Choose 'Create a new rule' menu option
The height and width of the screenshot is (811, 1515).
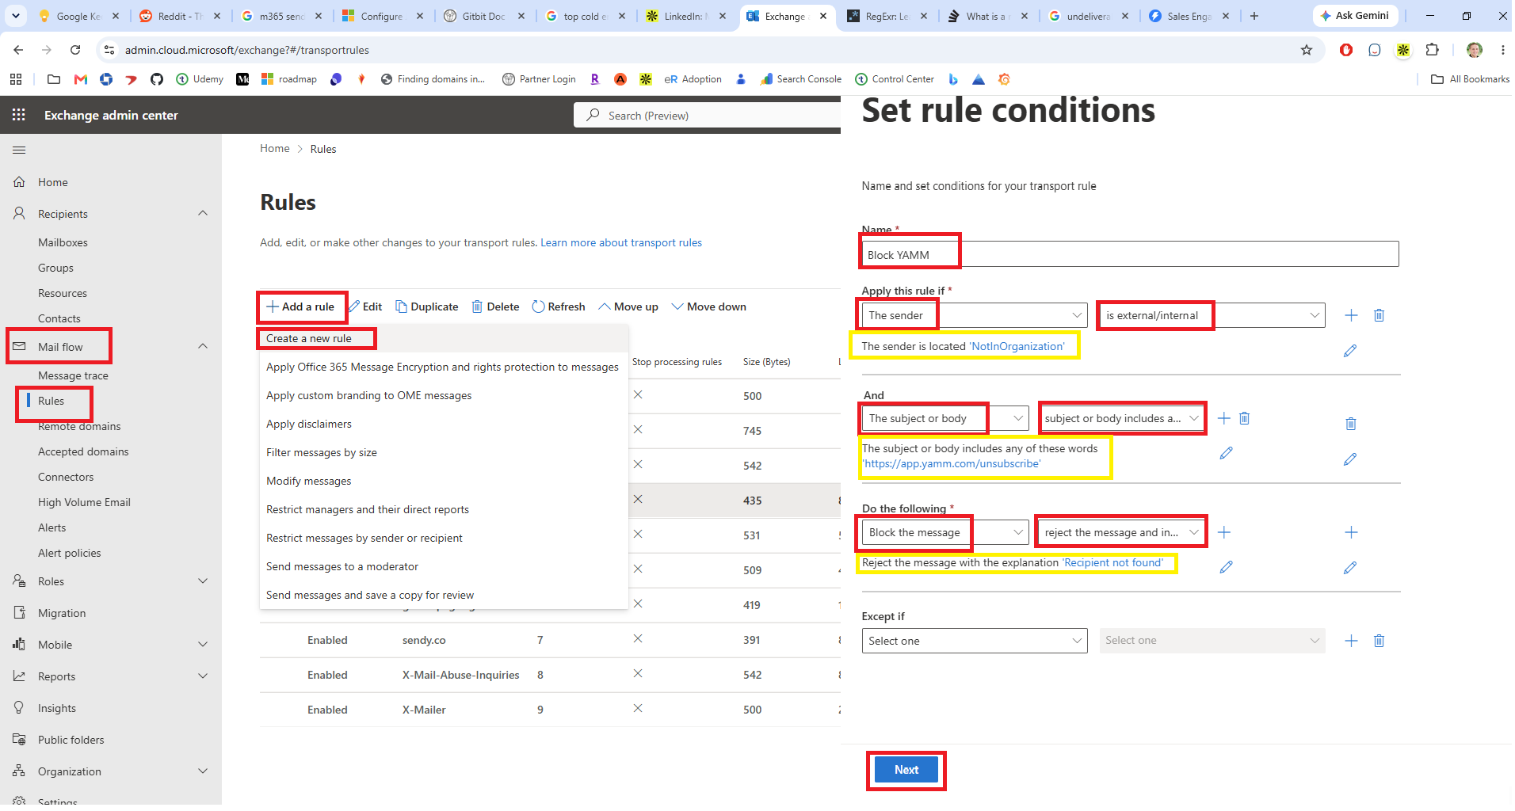click(x=444, y=338)
